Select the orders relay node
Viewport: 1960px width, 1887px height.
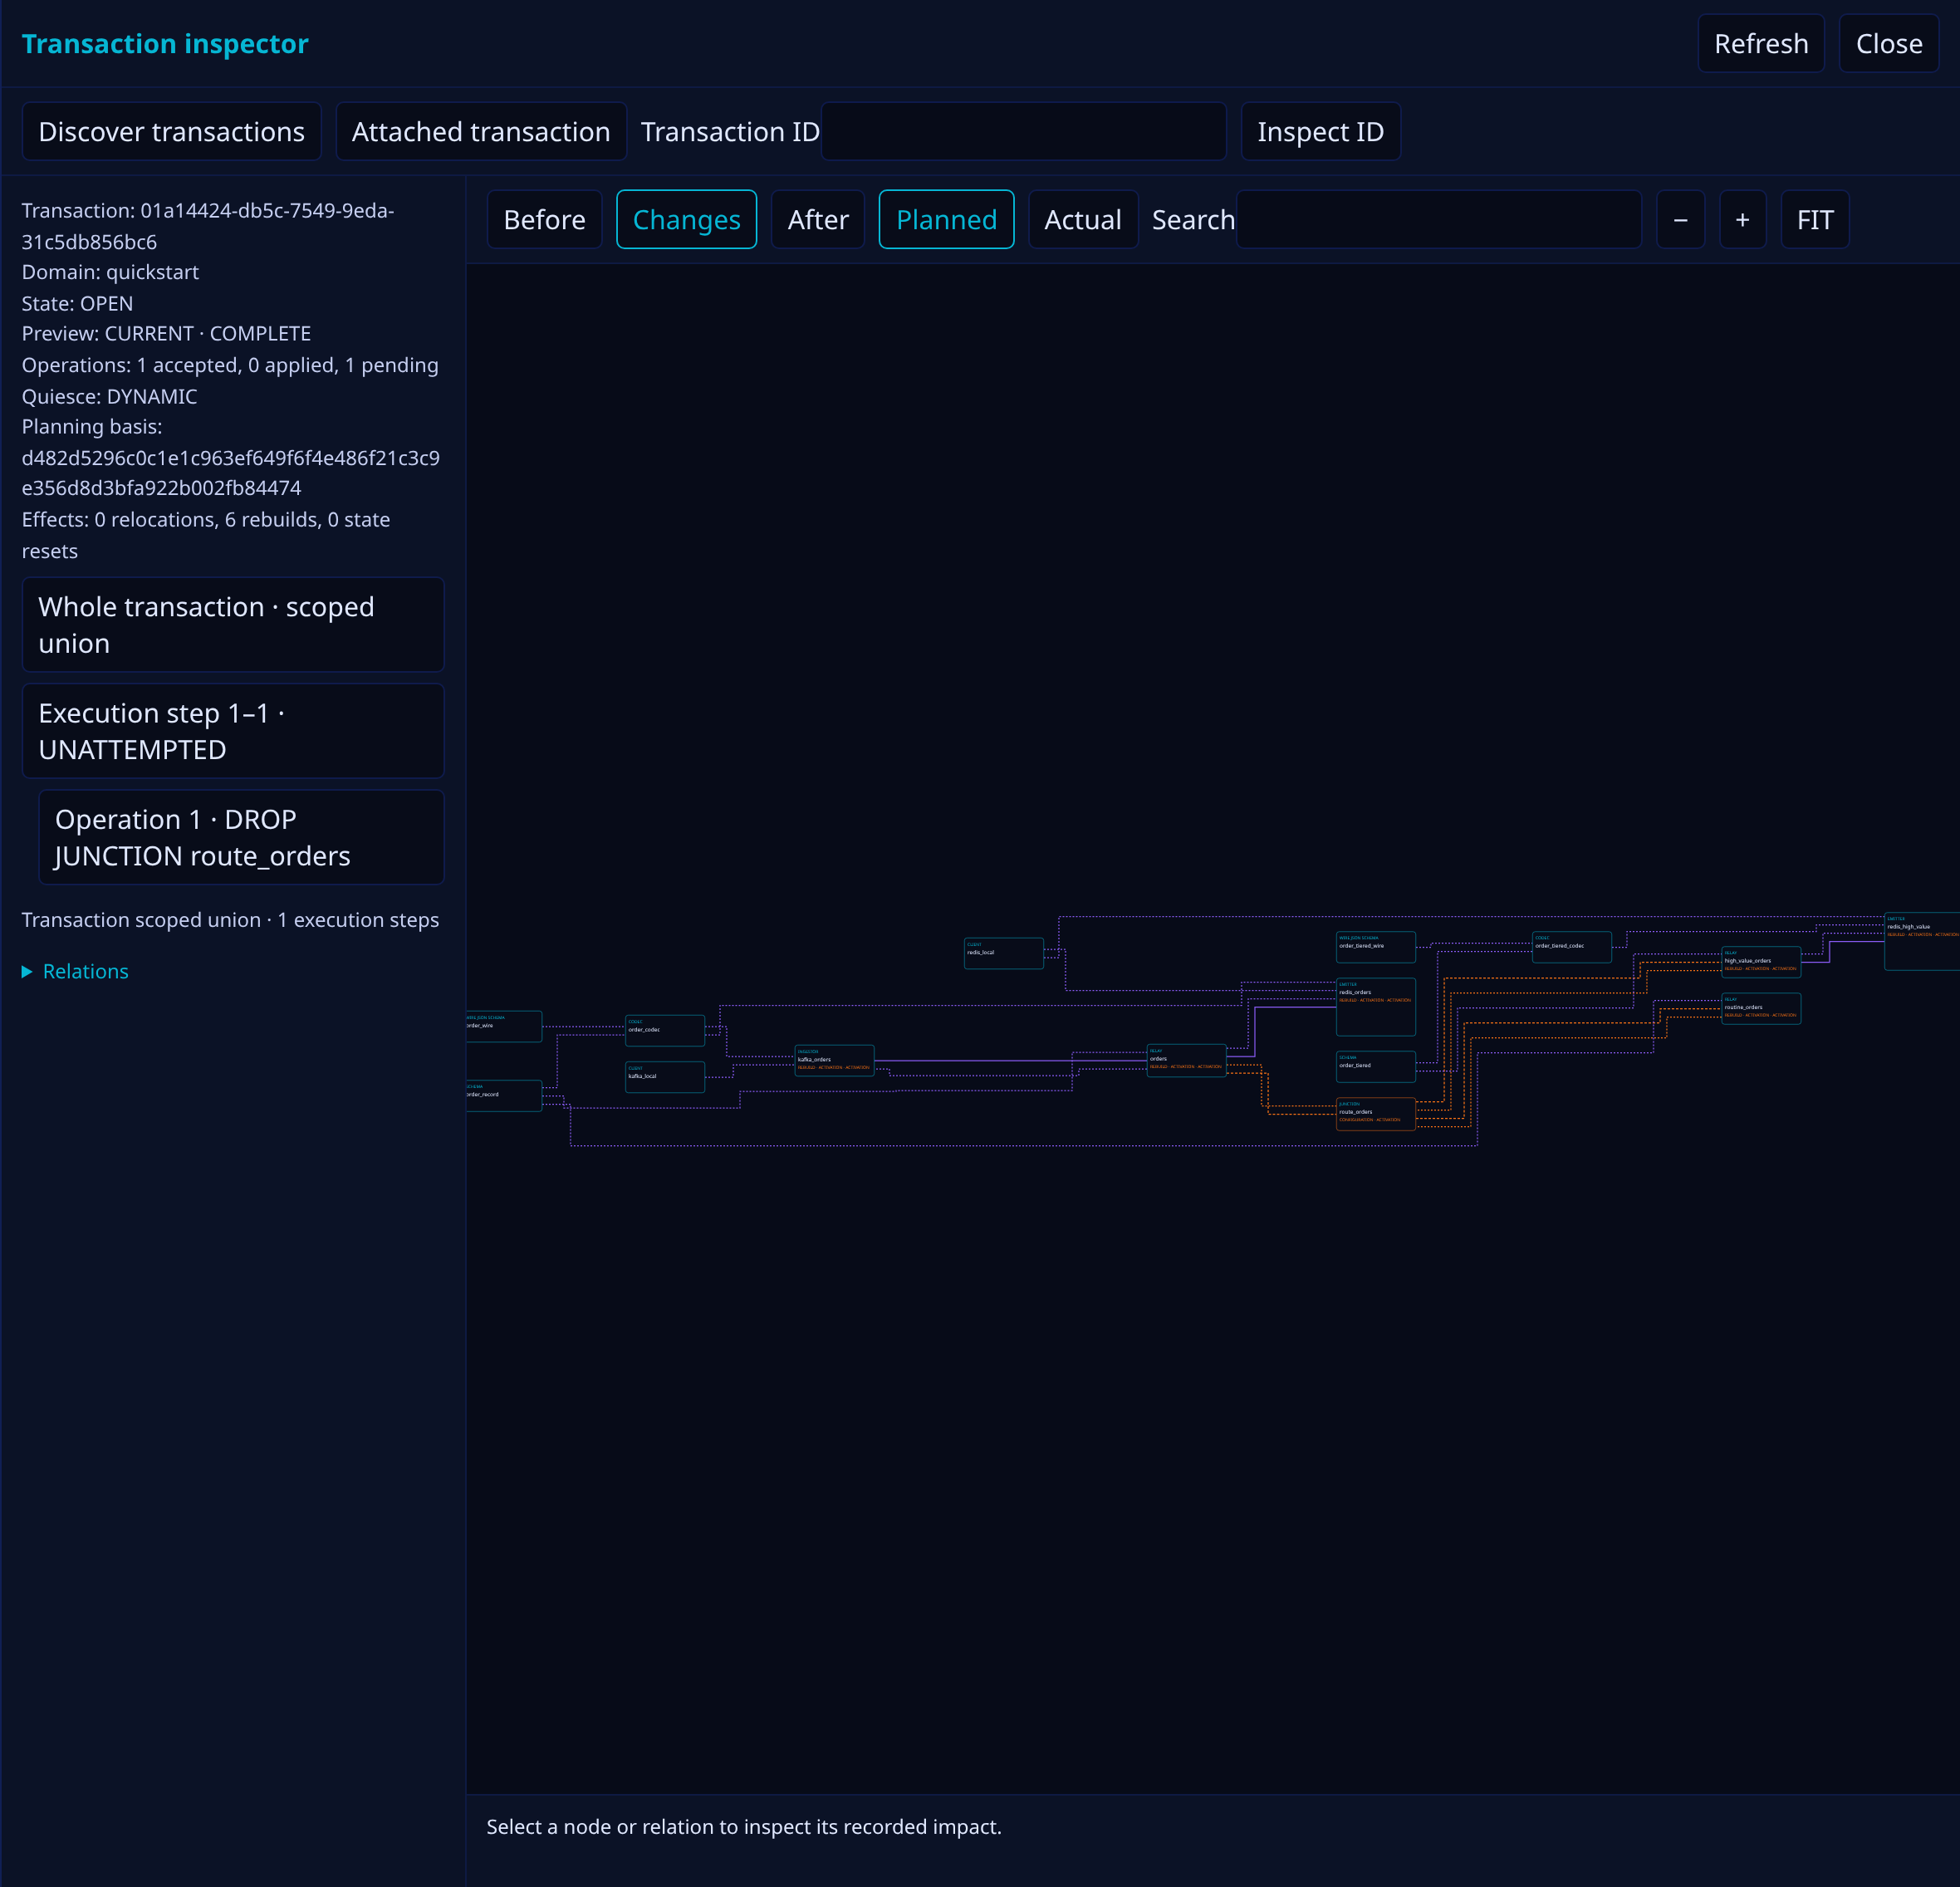point(1186,1060)
